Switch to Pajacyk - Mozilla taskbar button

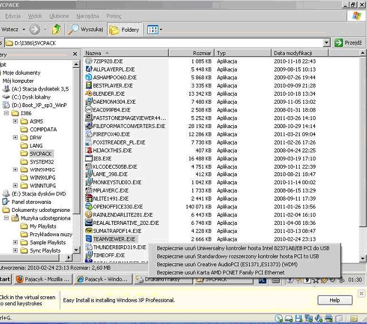42,279
